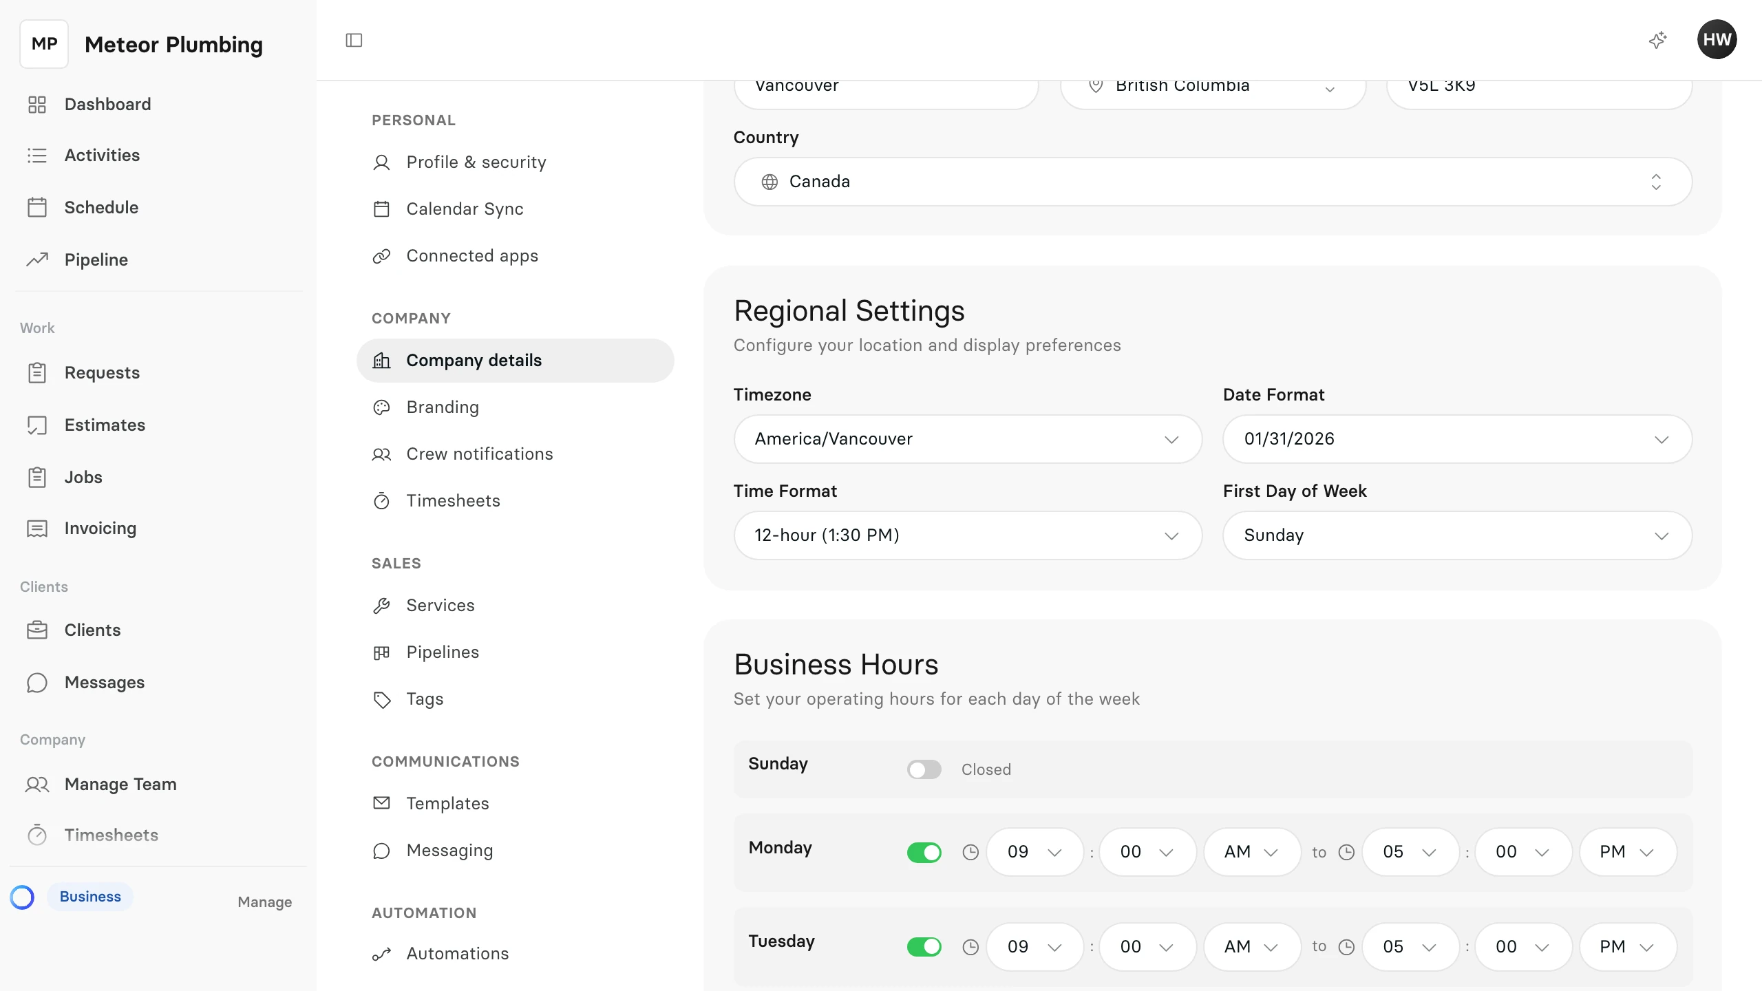Toggle Tuesday business hours off

pyautogui.click(x=924, y=946)
